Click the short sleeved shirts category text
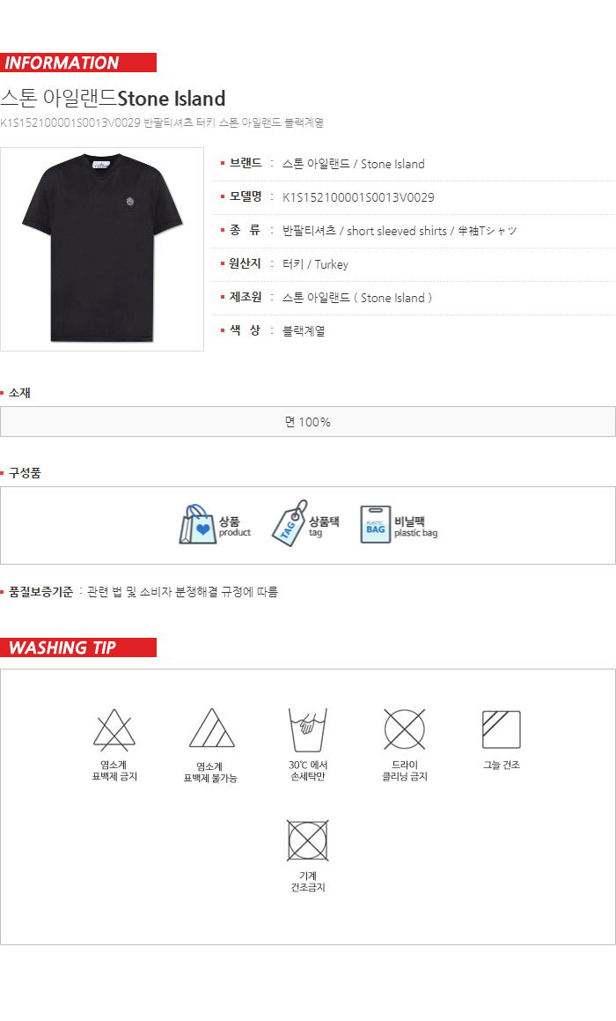 (x=397, y=231)
